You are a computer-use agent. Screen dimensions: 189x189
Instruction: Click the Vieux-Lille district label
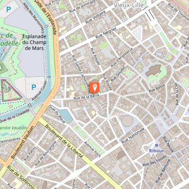pyautogui.click(x=129, y=5)
